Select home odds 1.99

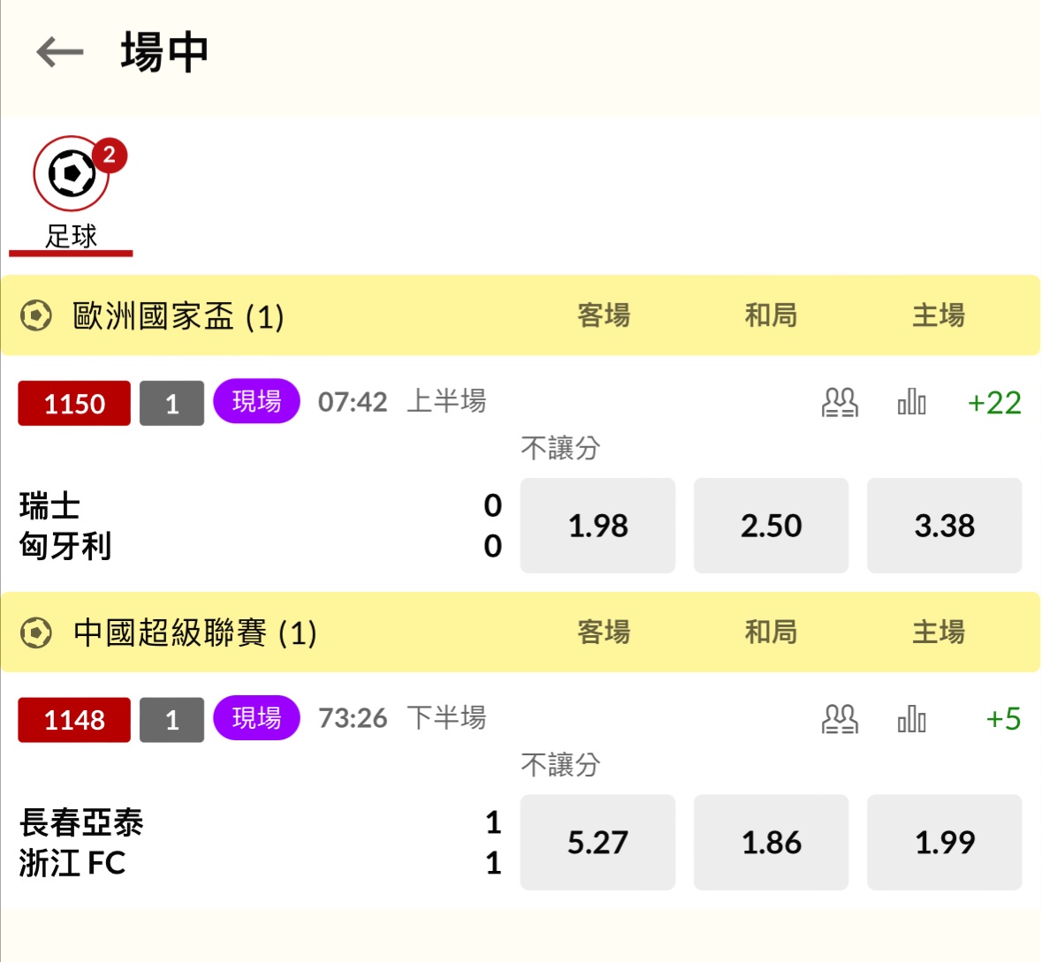(x=944, y=842)
